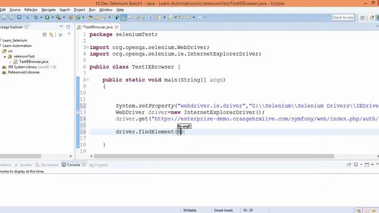Viewport: 379px width, 213px height.
Task: Select the src folder in Package Explorer
Action: click(x=11, y=51)
